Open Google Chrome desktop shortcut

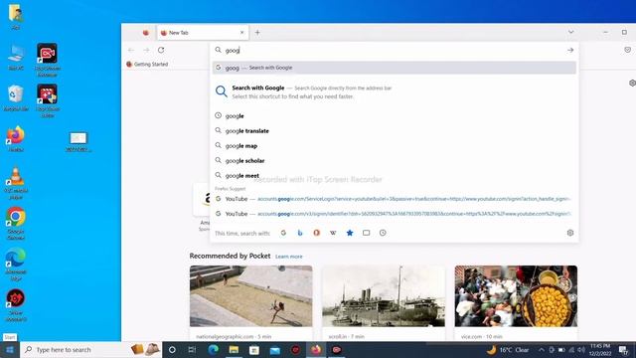[x=16, y=223]
